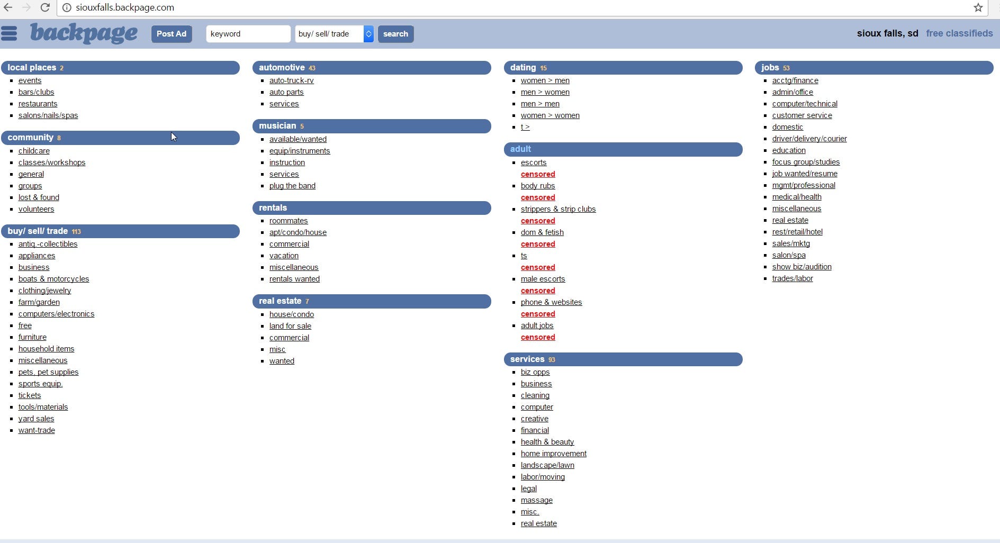The image size is (1000, 543).
Task: Open the landscape/lawn link
Action: pyautogui.click(x=547, y=465)
